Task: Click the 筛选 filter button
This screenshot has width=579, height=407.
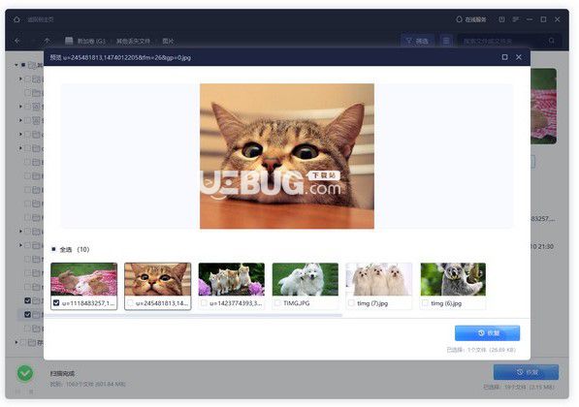Action: 417,41
